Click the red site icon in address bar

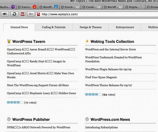coord(39,14)
